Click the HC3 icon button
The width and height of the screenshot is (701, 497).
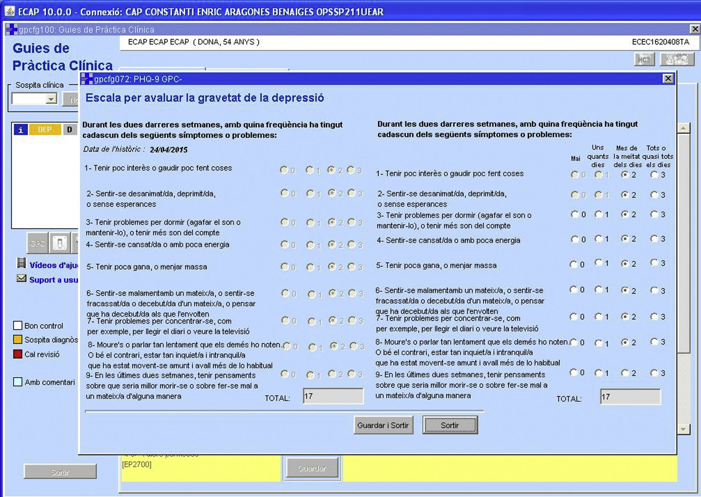coord(644,60)
